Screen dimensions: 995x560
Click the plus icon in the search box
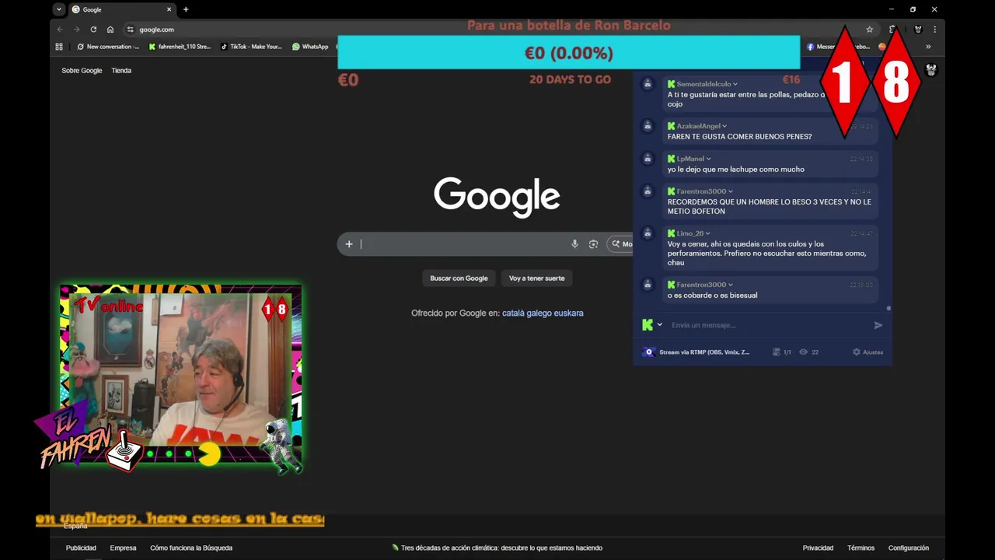349,244
